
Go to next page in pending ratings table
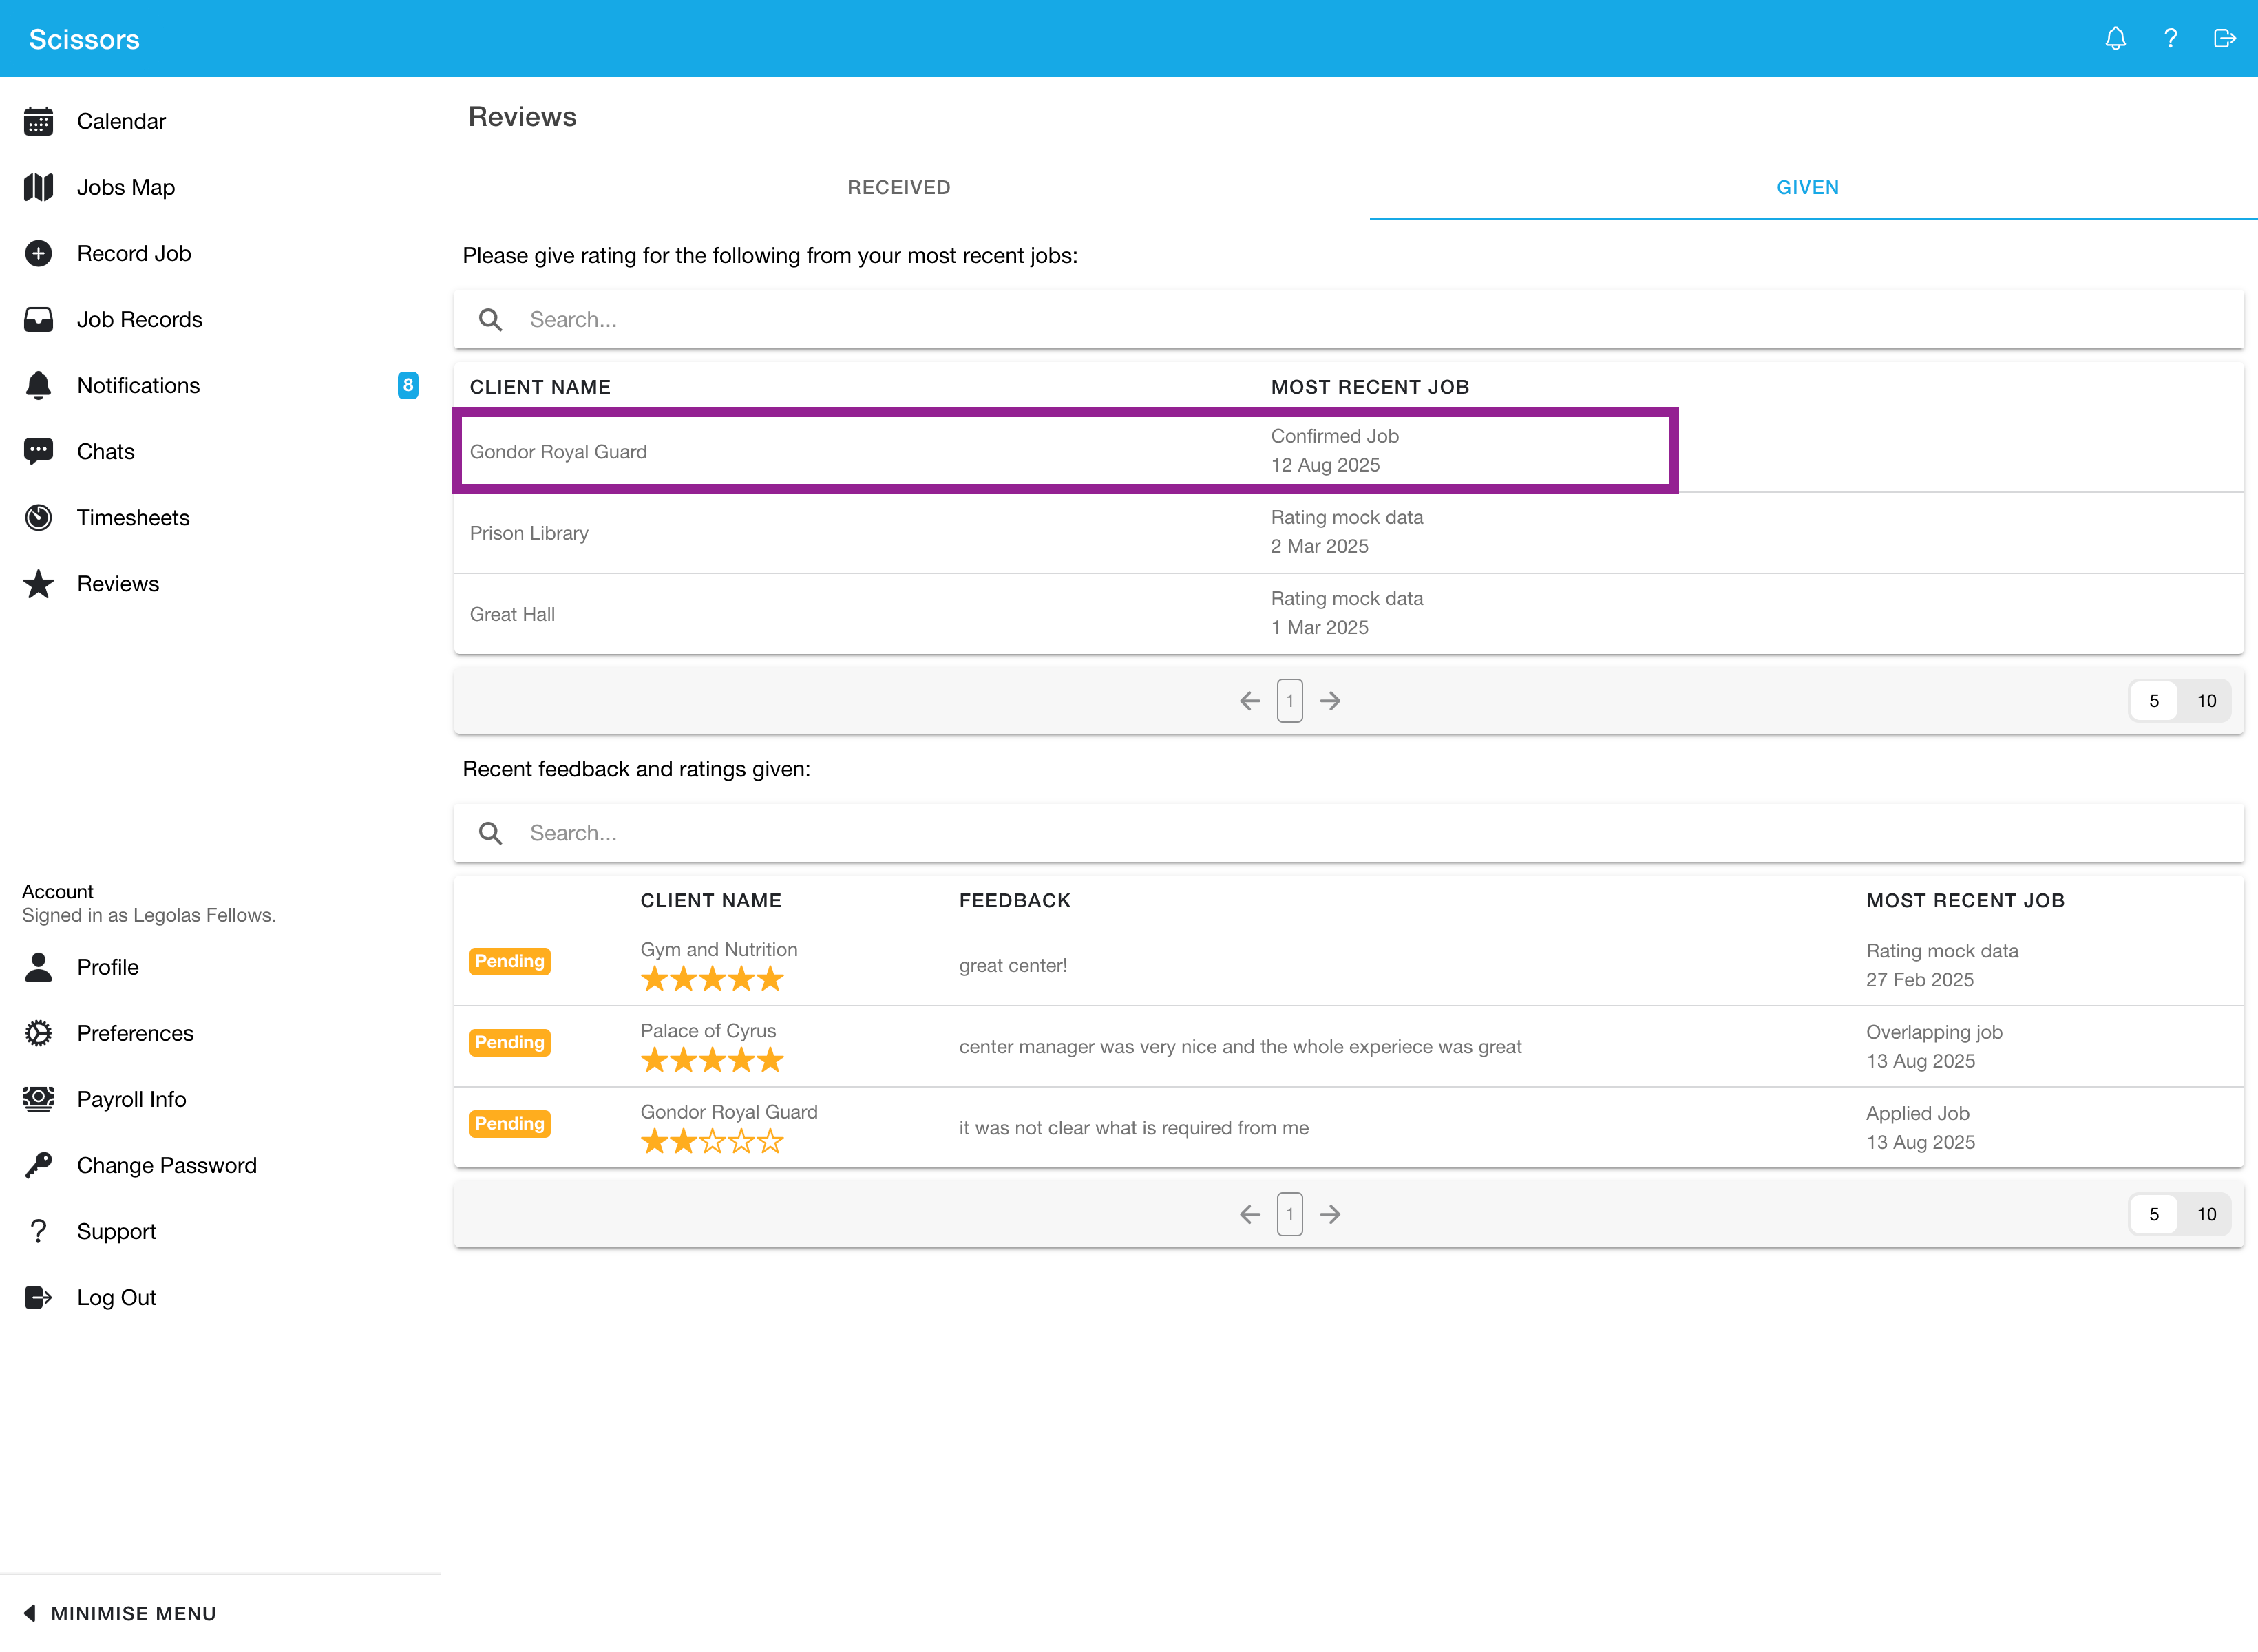[1330, 701]
